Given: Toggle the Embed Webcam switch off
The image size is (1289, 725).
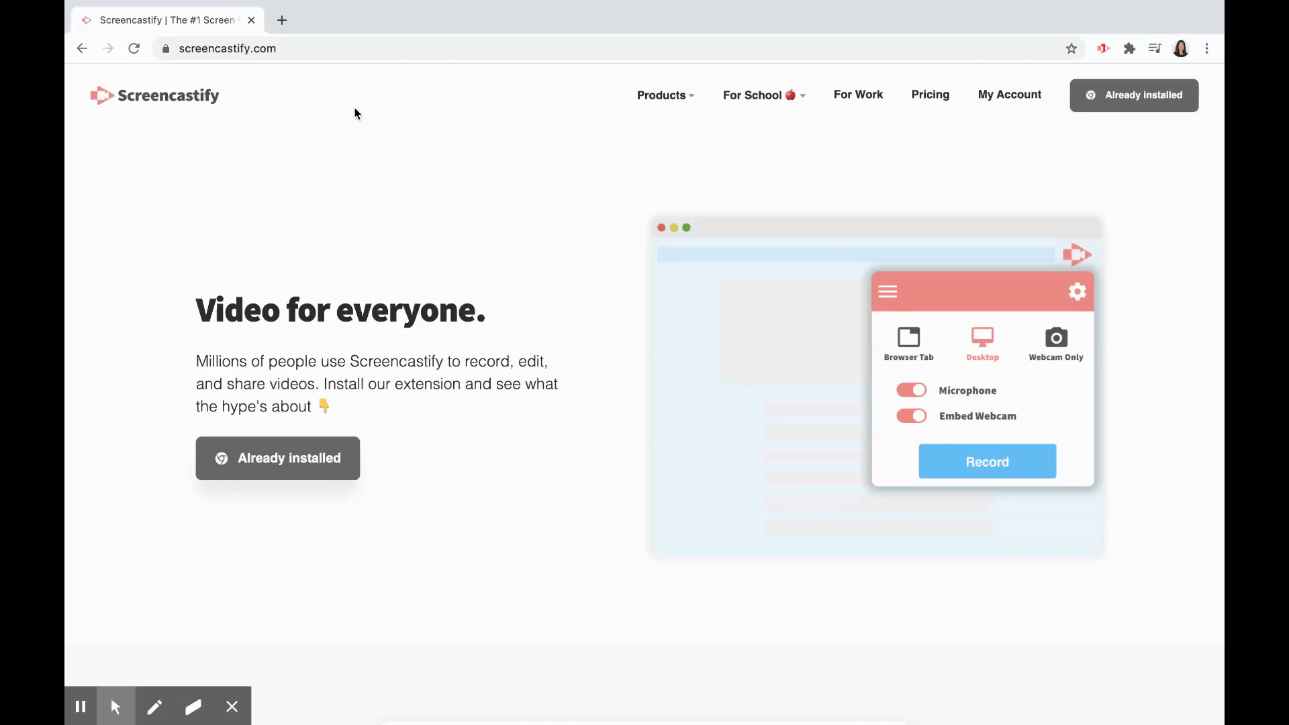Looking at the screenshot, I should pos(911,415).
